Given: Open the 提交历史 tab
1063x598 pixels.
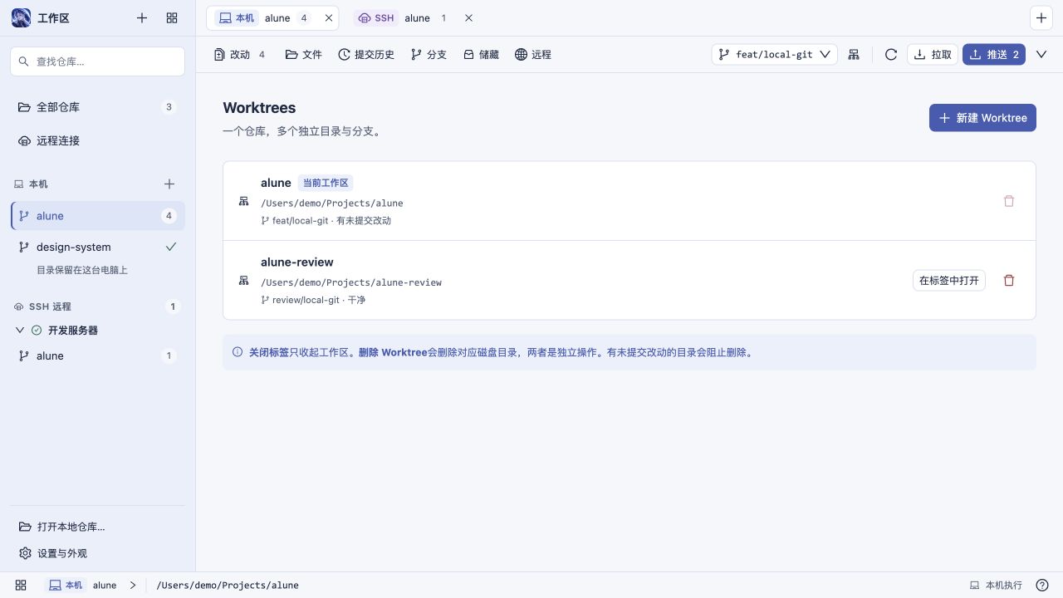Looking at the screenshot, I should tap(366, 55).
